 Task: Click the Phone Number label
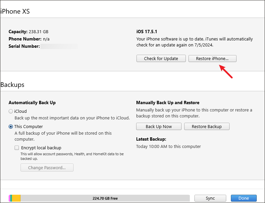(x=25, y=39)
